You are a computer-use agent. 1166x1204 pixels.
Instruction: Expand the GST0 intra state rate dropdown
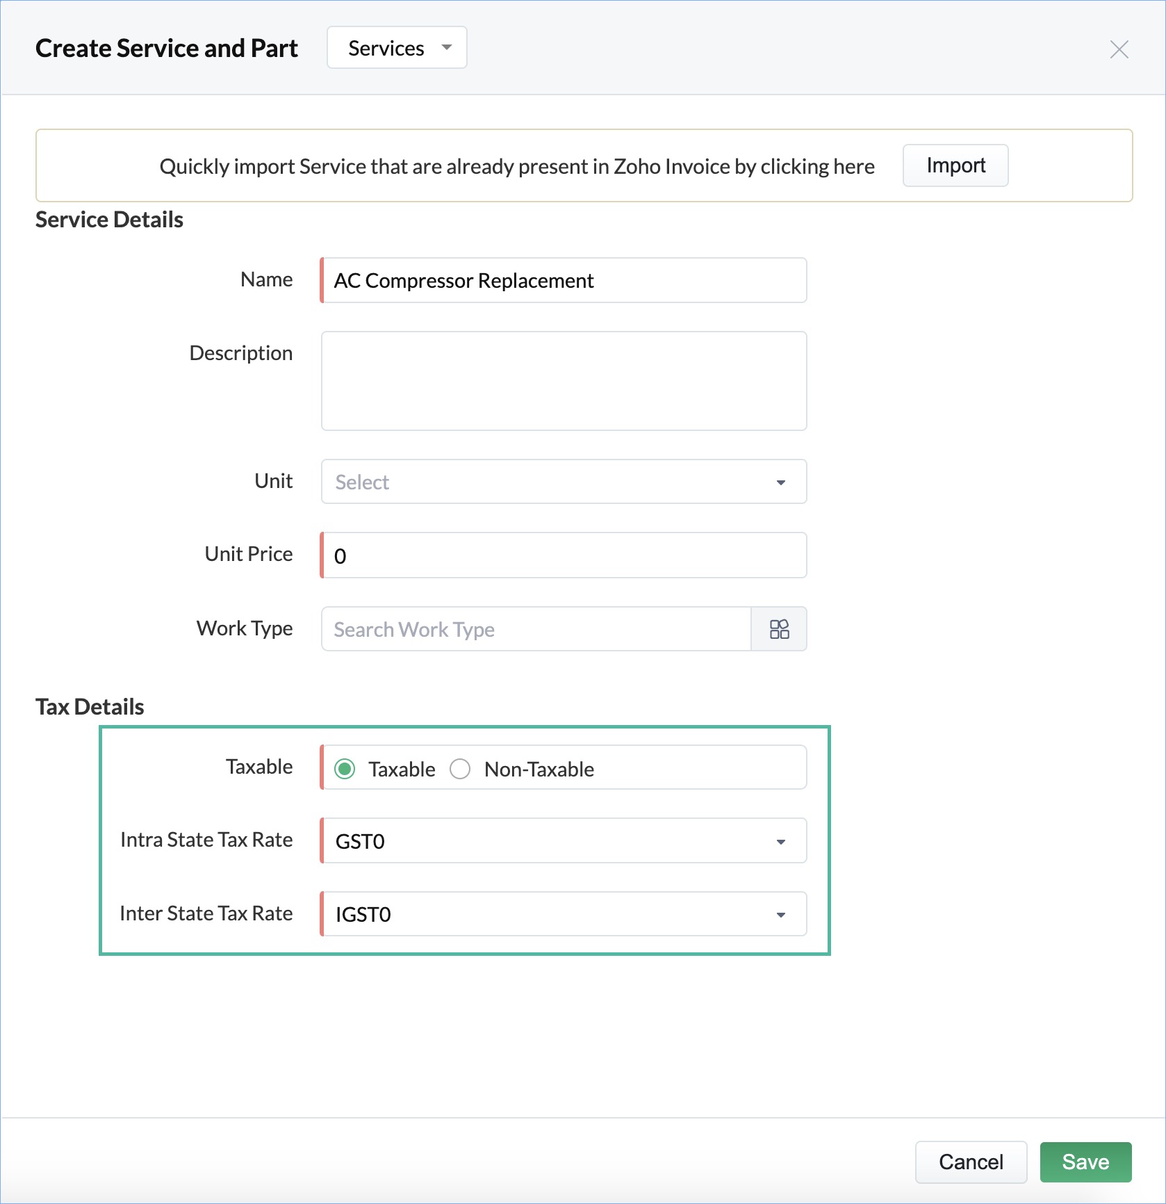564,841
